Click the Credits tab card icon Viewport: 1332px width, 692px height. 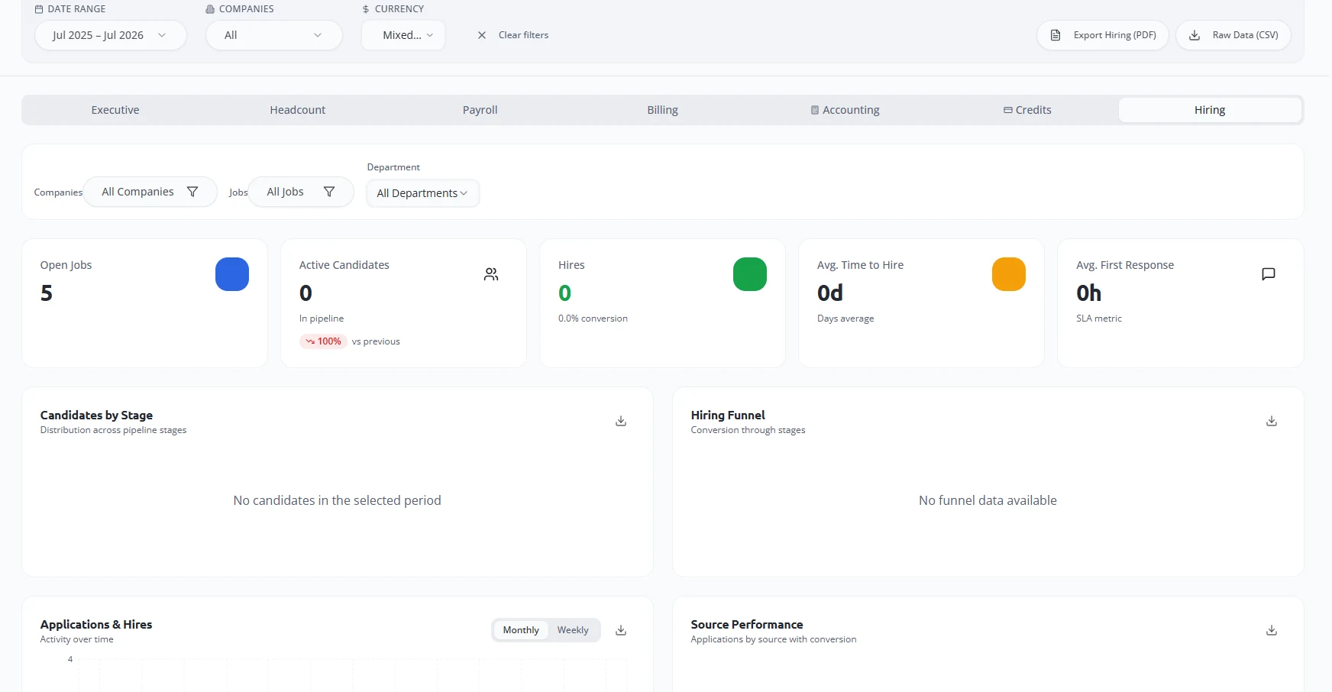(x=1008, y=110)
